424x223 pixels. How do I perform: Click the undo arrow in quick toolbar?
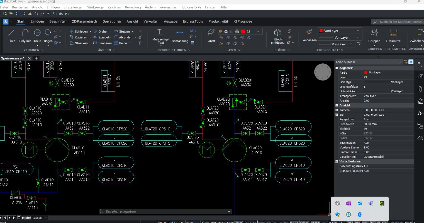(36, 14)
